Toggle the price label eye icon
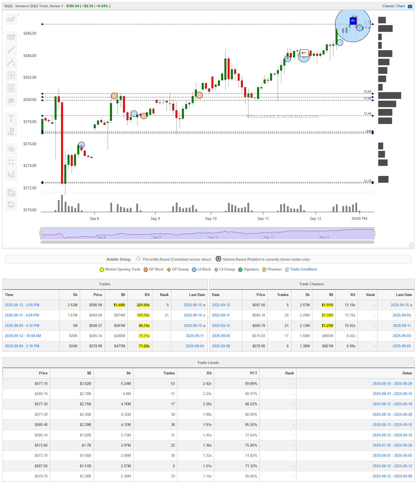Image resolution: width=416 pixels, height=486 pixels. pyautogui.click(x=11, y=192)
